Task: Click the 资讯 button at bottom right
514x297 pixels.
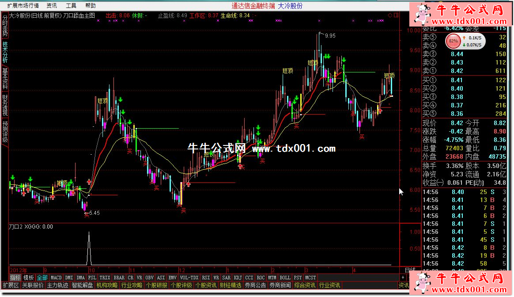Action: [404, 285]
